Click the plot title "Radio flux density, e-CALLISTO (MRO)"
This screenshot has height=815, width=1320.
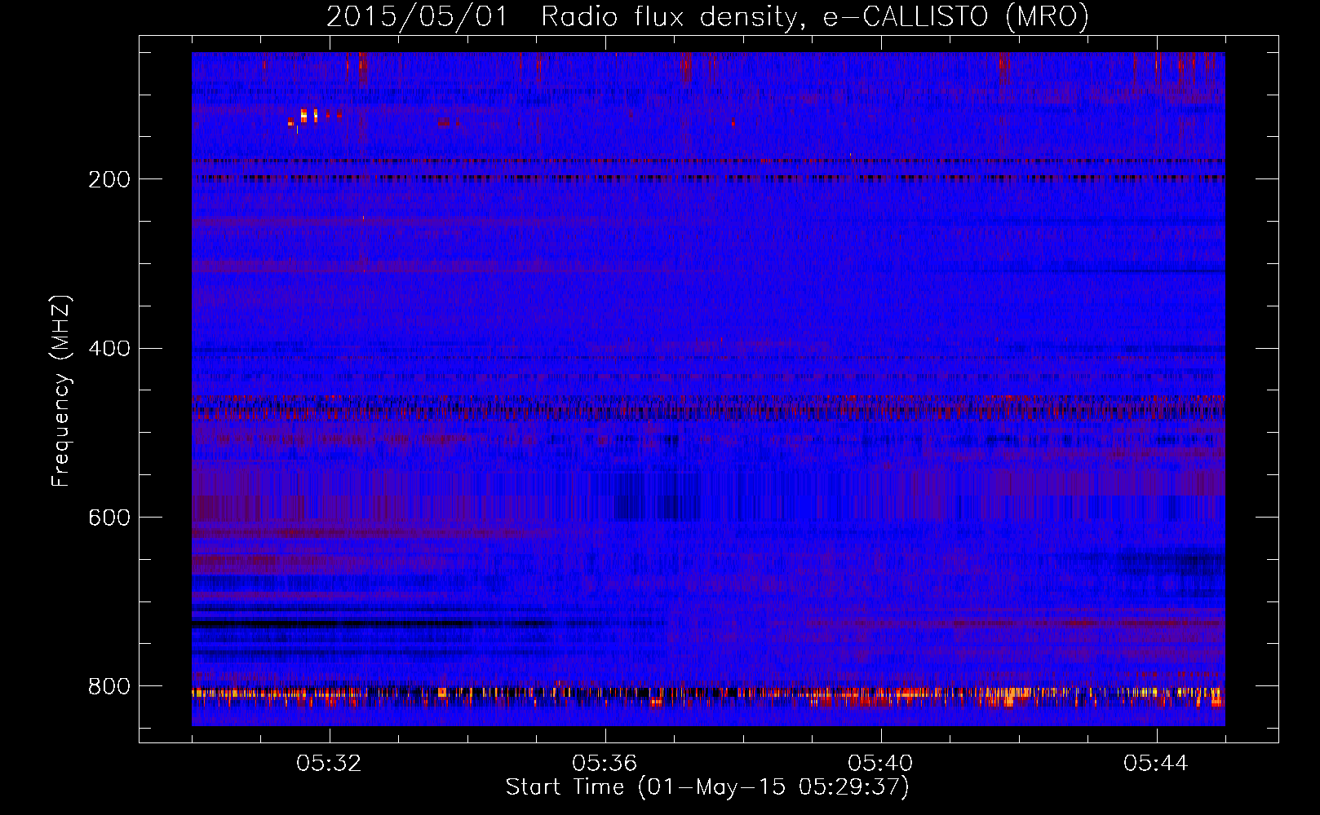(x=814, y=16)
